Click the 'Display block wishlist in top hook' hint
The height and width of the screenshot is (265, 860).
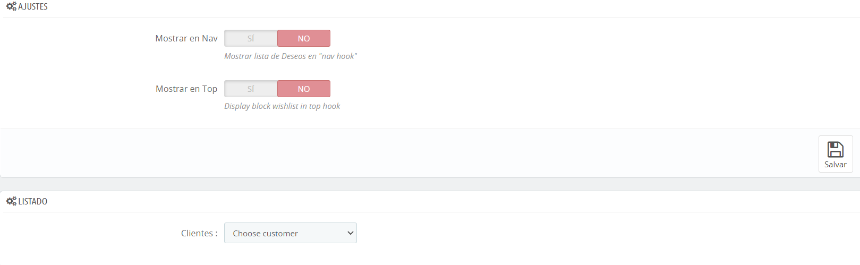[x=282, y=106]
